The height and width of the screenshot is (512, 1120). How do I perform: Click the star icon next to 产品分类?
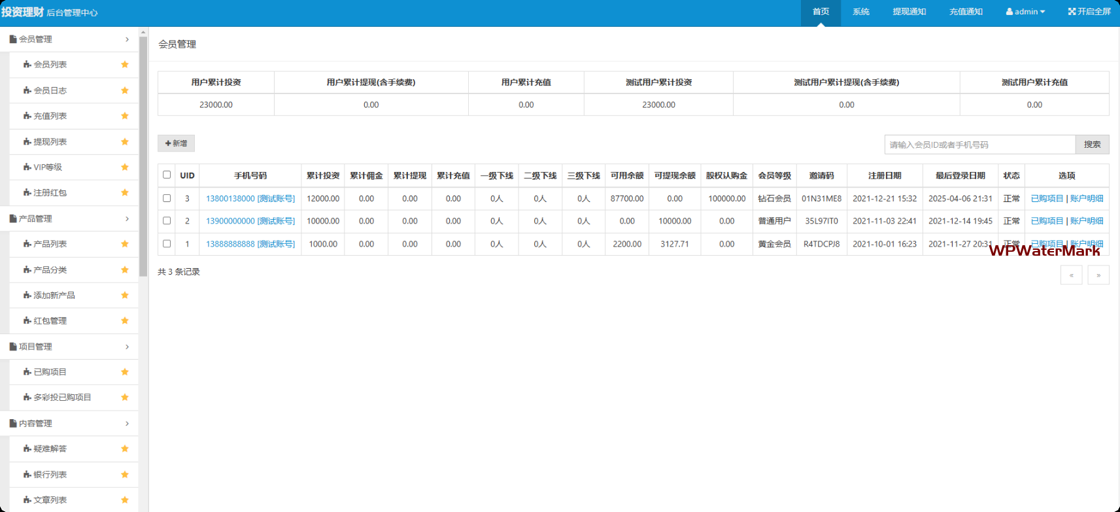pos(125,269)
